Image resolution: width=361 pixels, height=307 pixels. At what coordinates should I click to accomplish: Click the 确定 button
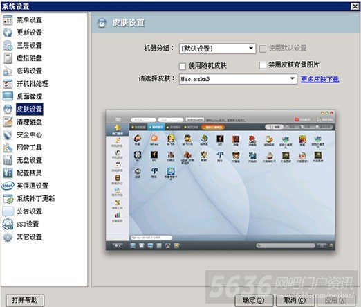[254, 300]
